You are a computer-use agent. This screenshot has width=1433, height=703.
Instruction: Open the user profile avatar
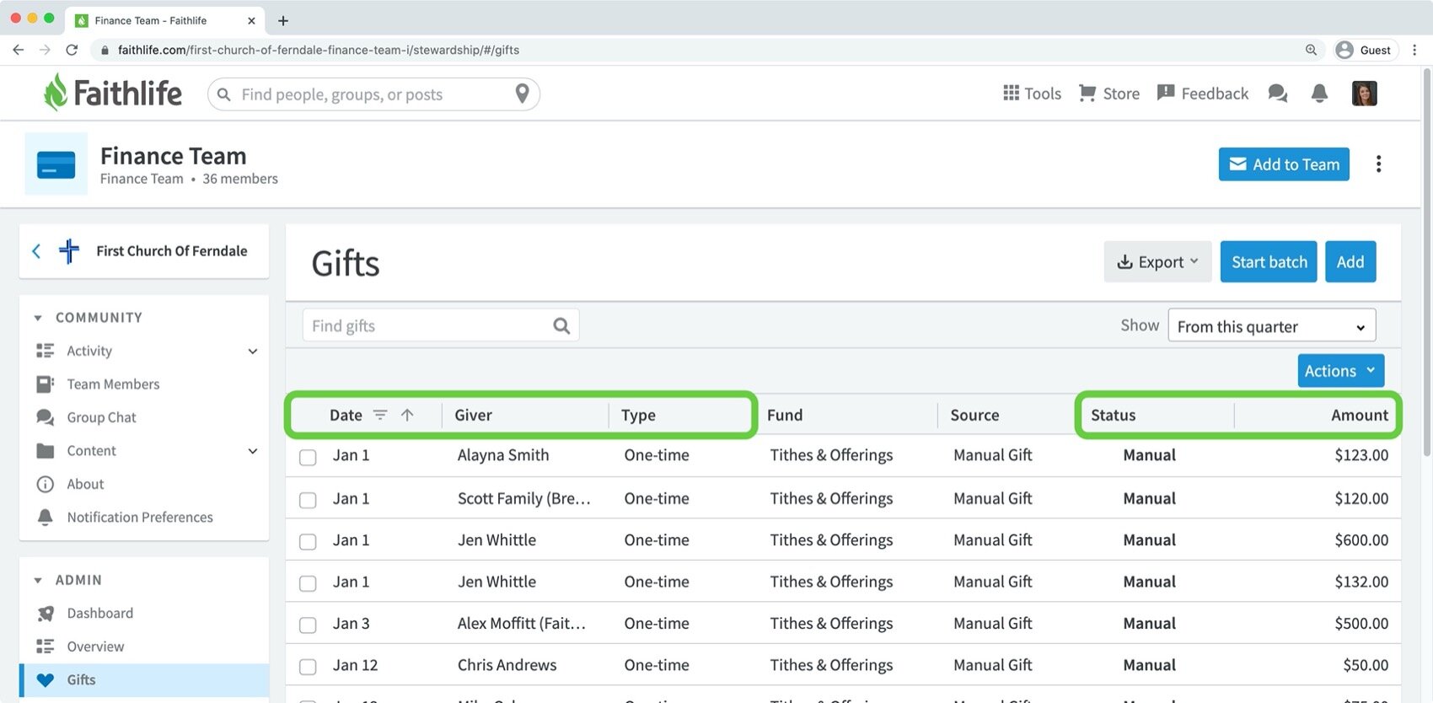[x=1364, y=94]
